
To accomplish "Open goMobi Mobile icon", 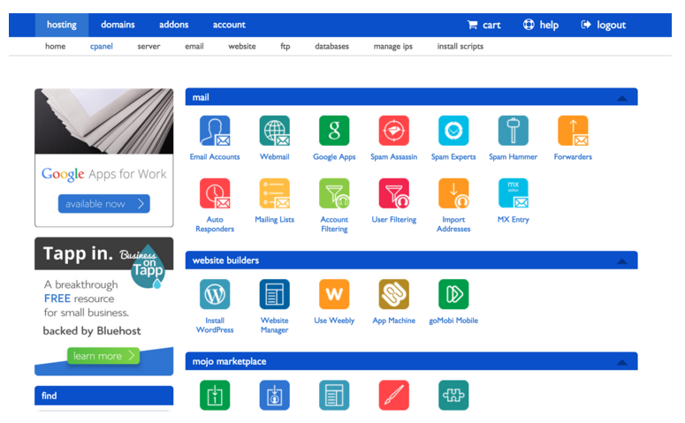I will [x=453, y=294].
